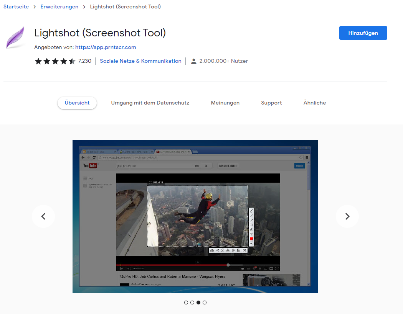
Task: Click the Hinzufügen button
Action: 363,33
